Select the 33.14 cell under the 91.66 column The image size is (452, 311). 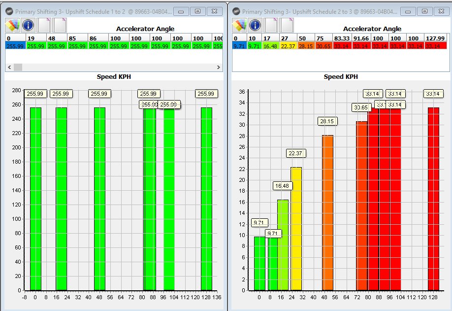pos(361,46)
